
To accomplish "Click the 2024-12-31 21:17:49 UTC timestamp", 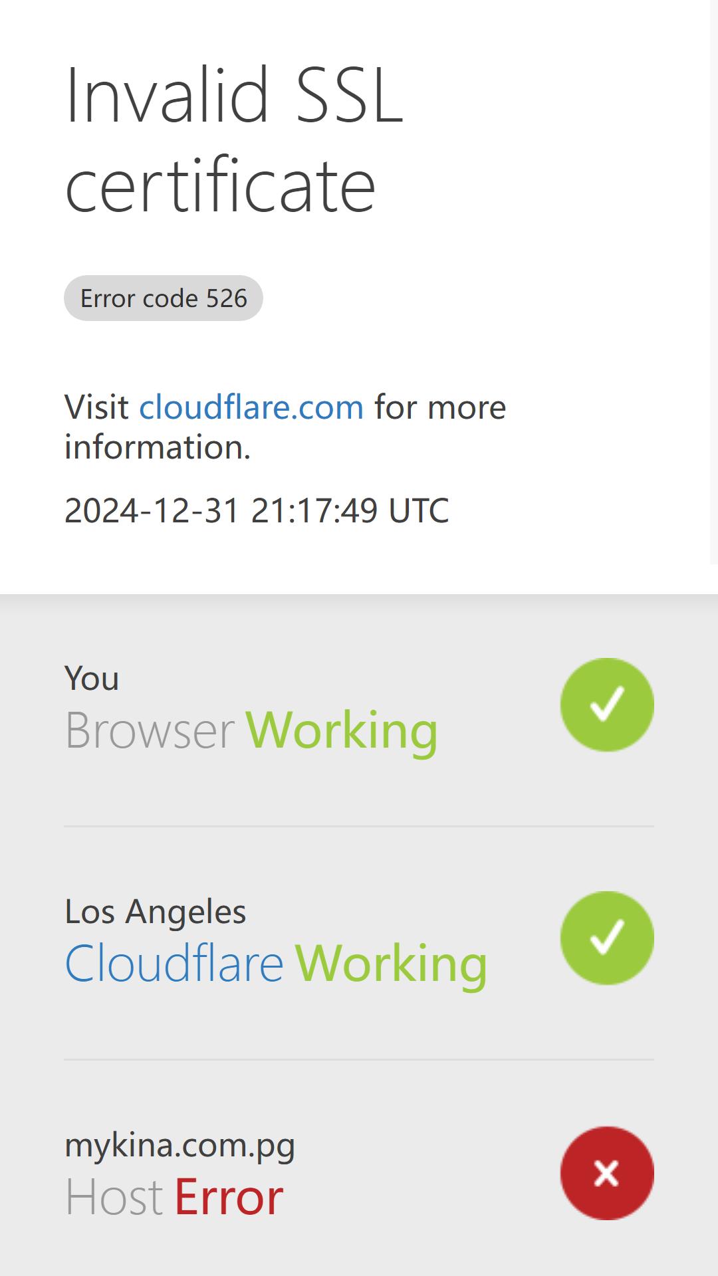I will tap(257, 510).
